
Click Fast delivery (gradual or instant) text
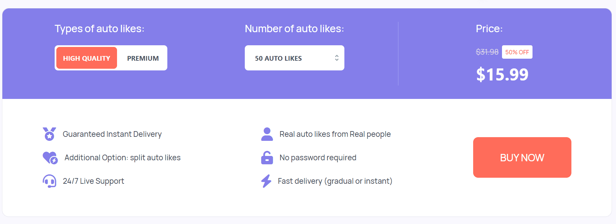point(335,181)
